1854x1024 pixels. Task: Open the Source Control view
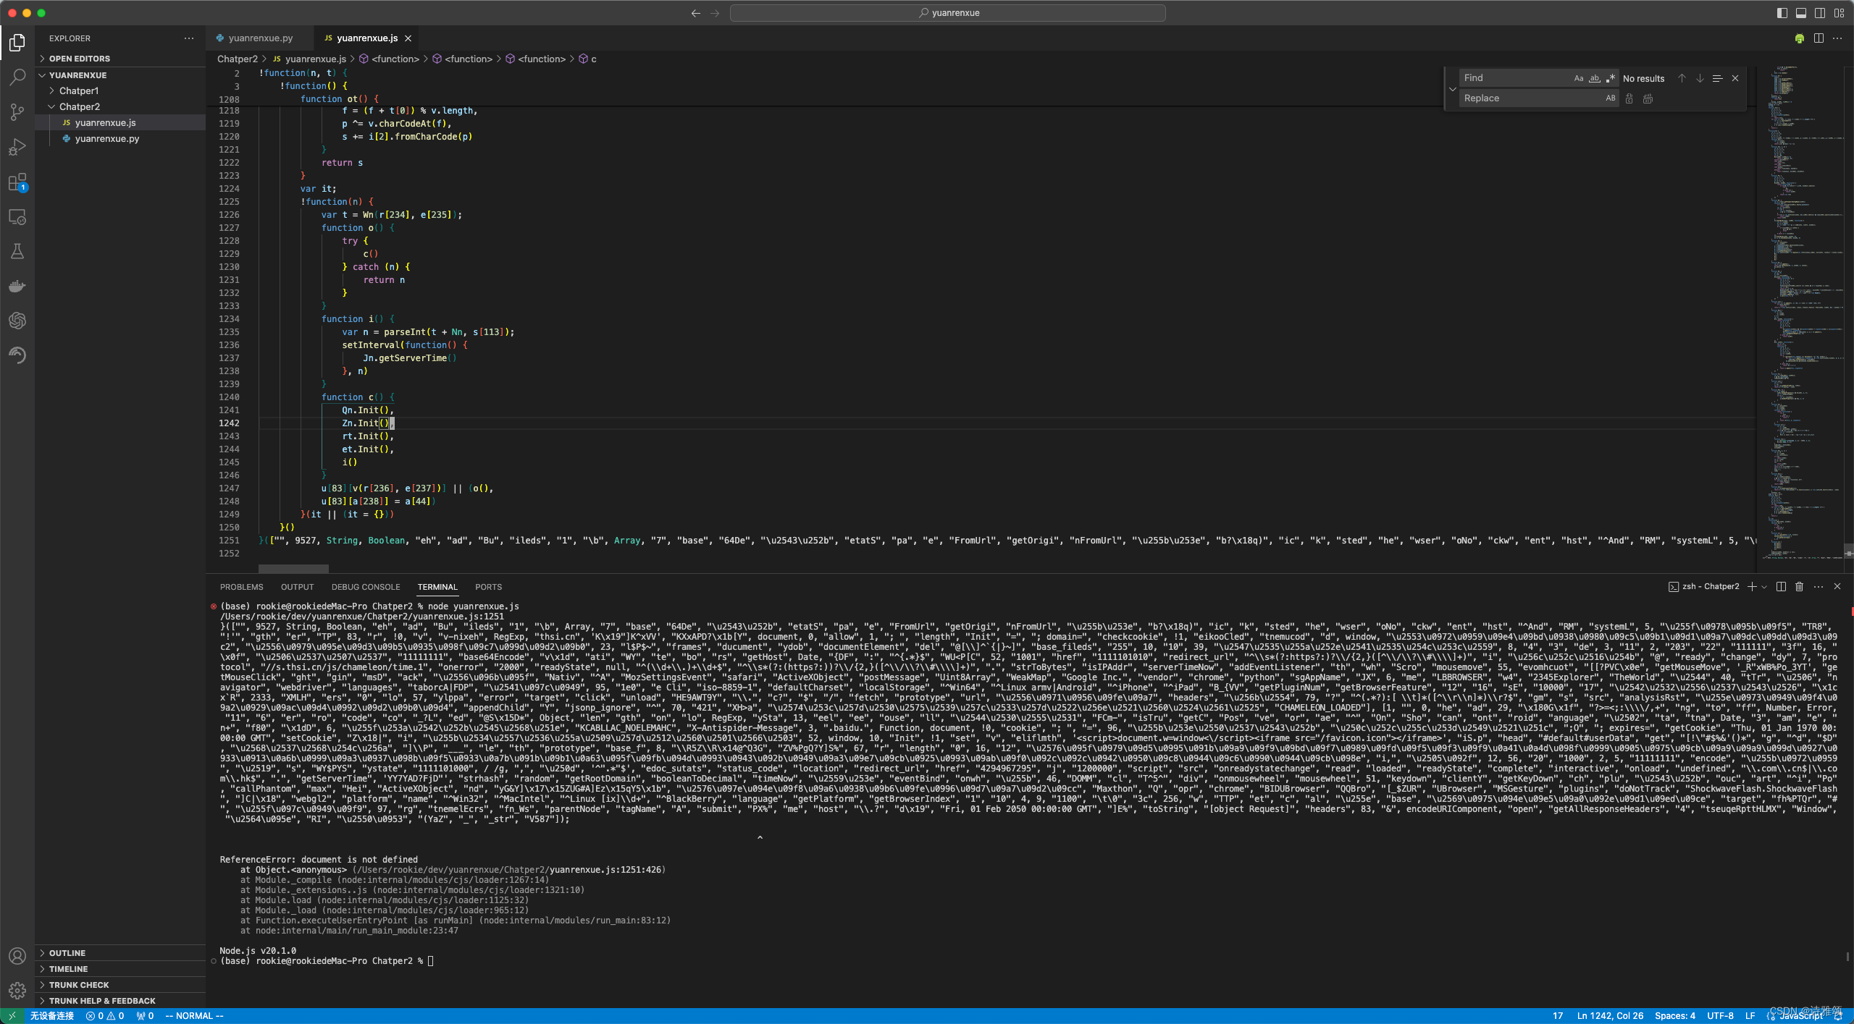pyautogui.click(x=17, y=112)
